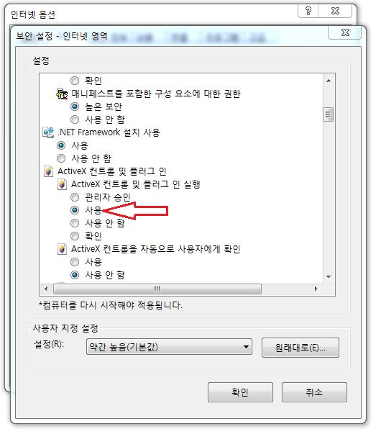Click the 취소 cancel button
This screenshot has width=381, height=434.
(314, 392)
